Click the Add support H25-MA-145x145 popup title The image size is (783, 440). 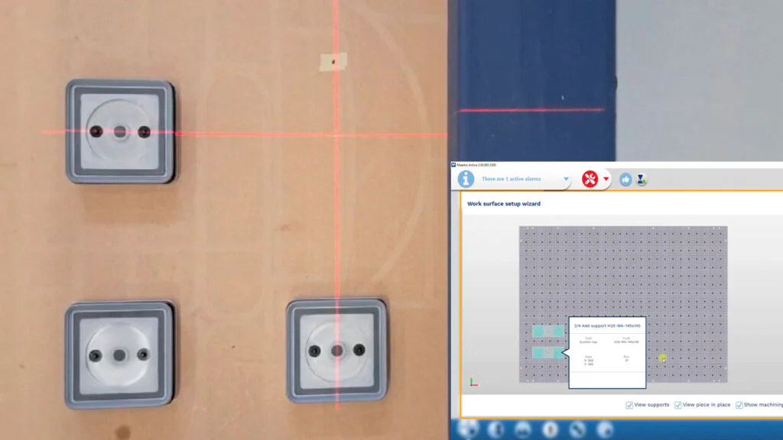tap(607, 325)
